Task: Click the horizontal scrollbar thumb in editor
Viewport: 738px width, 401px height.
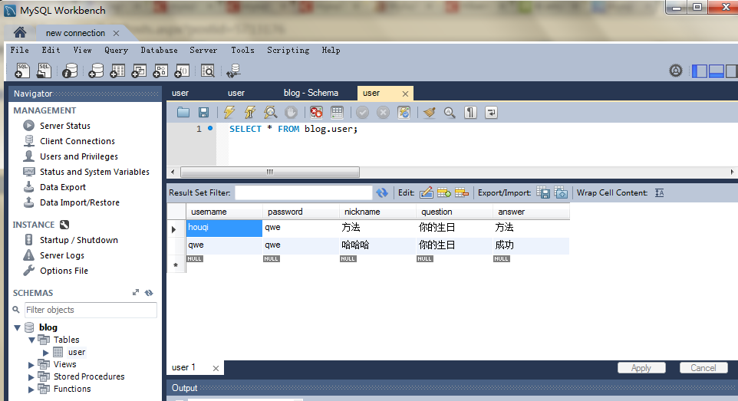Action: click(x=270, y=172)
